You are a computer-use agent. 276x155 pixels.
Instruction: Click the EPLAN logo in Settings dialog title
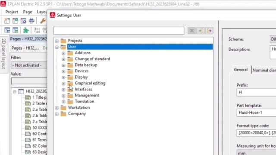(53, 15)
